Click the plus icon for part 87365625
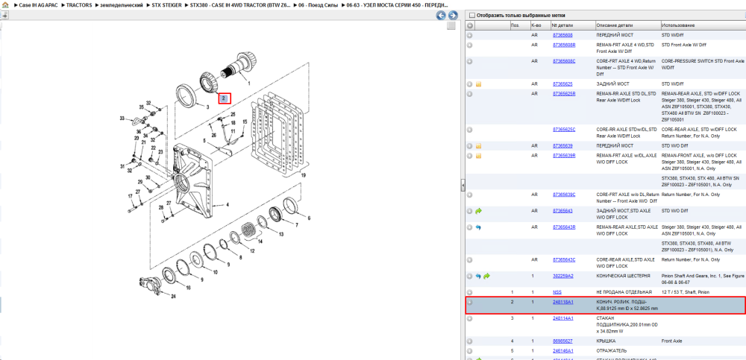The image size is (746, 360). click(469, 84)
